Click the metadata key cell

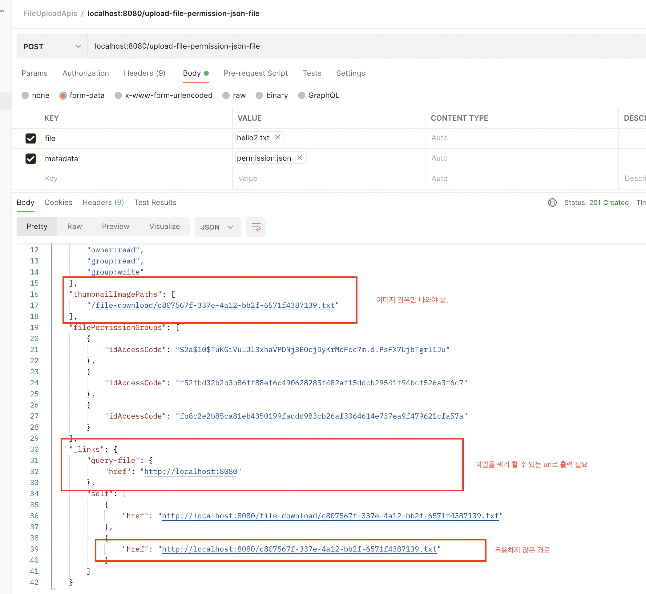tap(136, 159)
